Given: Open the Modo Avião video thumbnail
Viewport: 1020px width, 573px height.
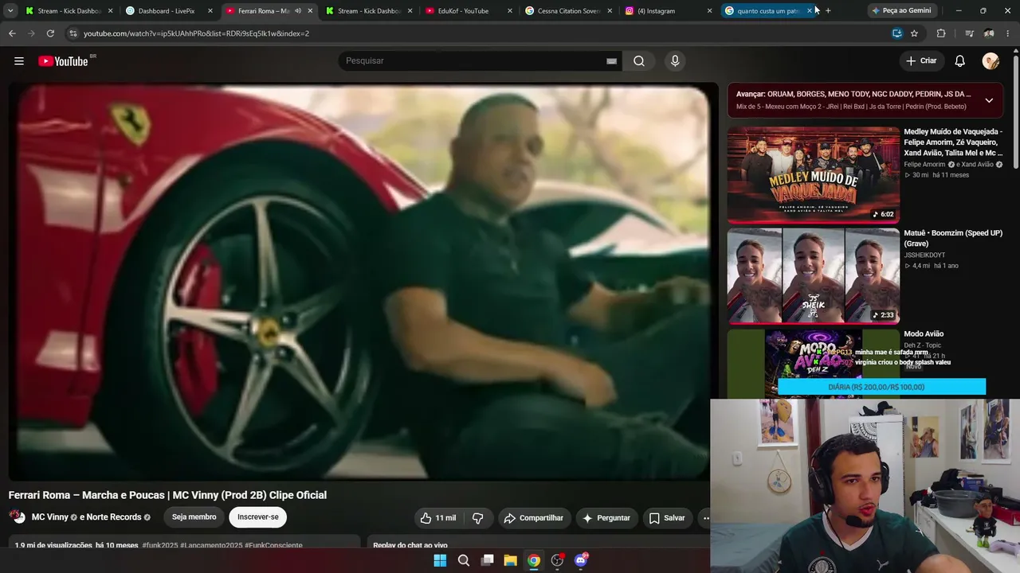Looking at the screenshot, I should (813, 363).
